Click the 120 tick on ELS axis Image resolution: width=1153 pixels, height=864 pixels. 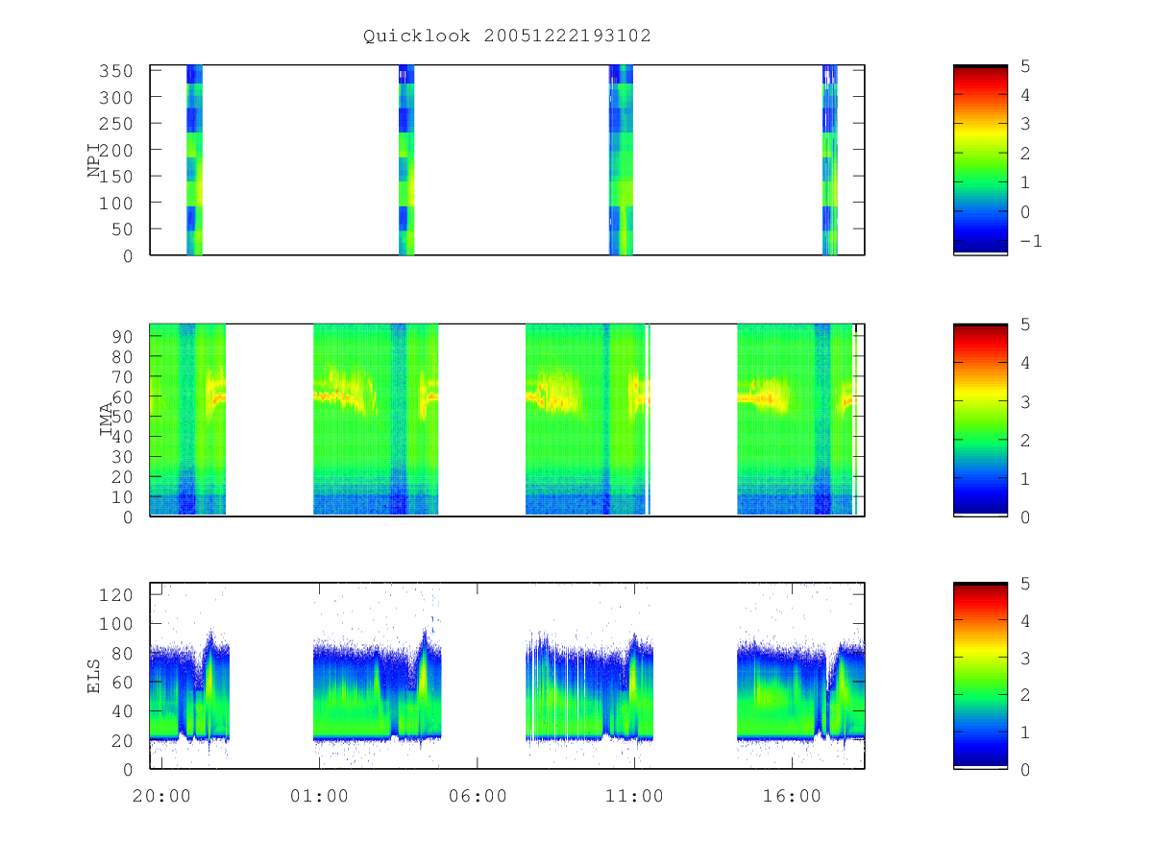coord(116,594)
